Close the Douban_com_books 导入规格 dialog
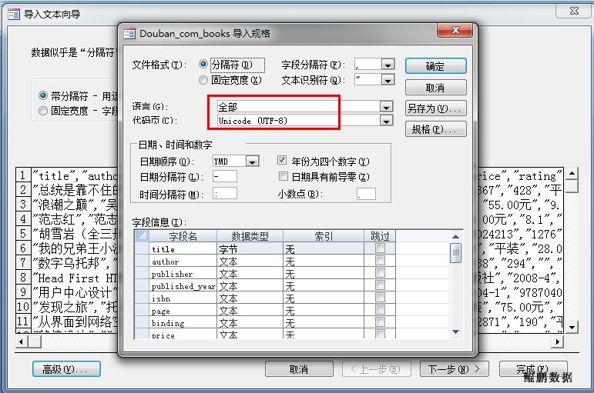The image size is (594, 393). (455, 30)
